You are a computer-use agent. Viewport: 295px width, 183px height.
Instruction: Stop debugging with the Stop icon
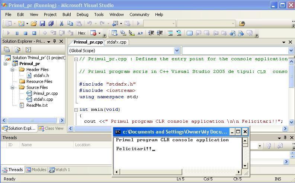point(25,33)
